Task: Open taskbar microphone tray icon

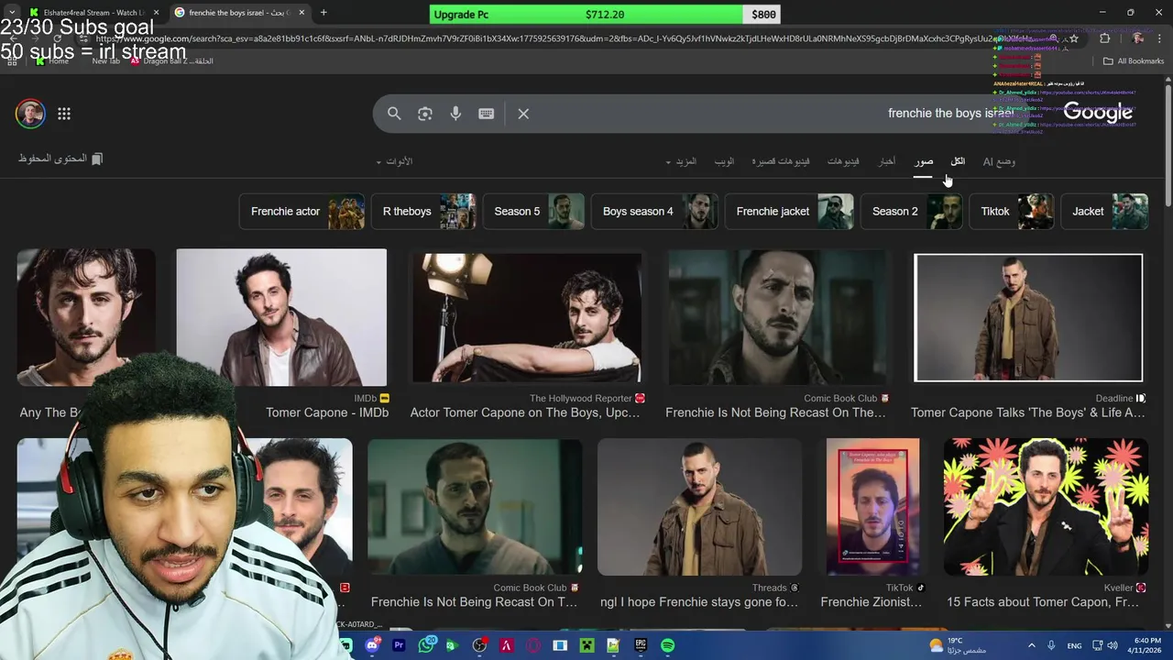Action: click(1051, 645)
